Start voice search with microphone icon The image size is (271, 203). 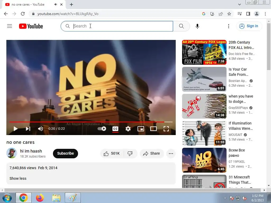[197, 26]
